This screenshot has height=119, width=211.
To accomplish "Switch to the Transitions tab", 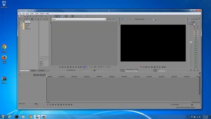I will [41, 70].
